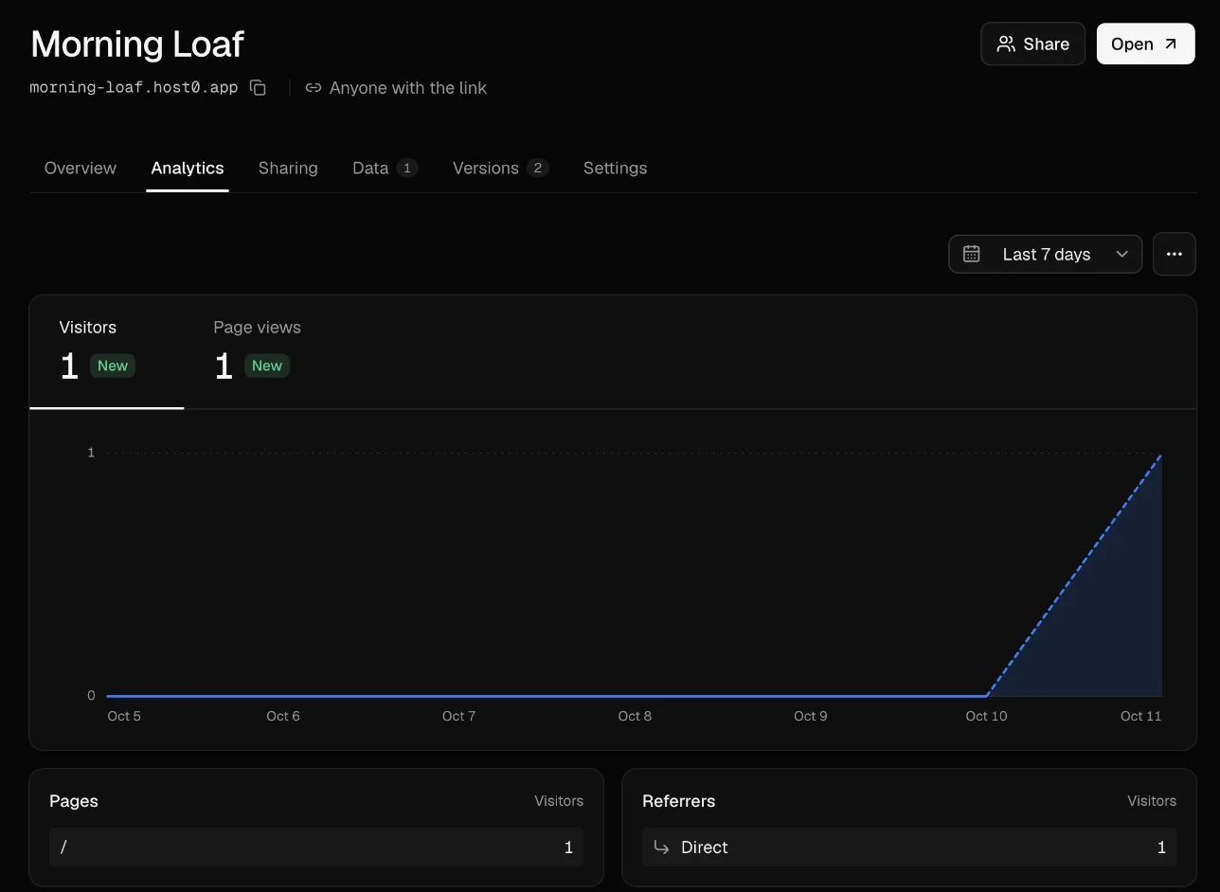Click the Pages panel heading
The width and height of the screenshot is (1220, 892).
pos(74,801)
